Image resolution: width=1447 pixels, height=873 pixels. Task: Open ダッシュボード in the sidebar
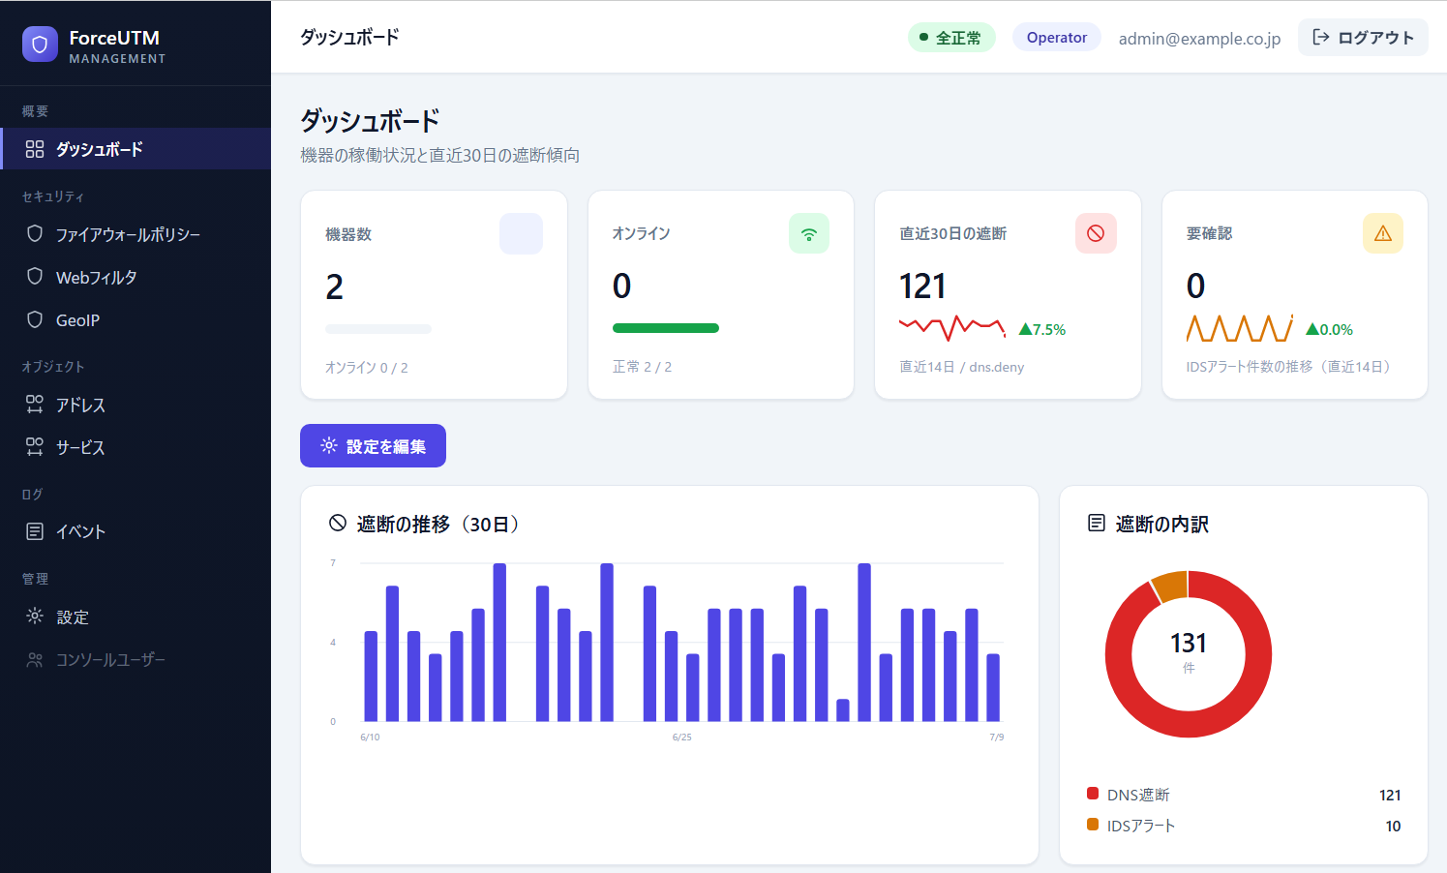point(136,149)
